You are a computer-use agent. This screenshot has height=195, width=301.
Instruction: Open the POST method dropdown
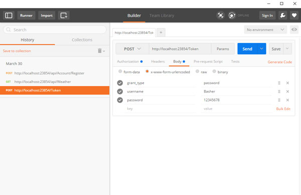[132, 49]
